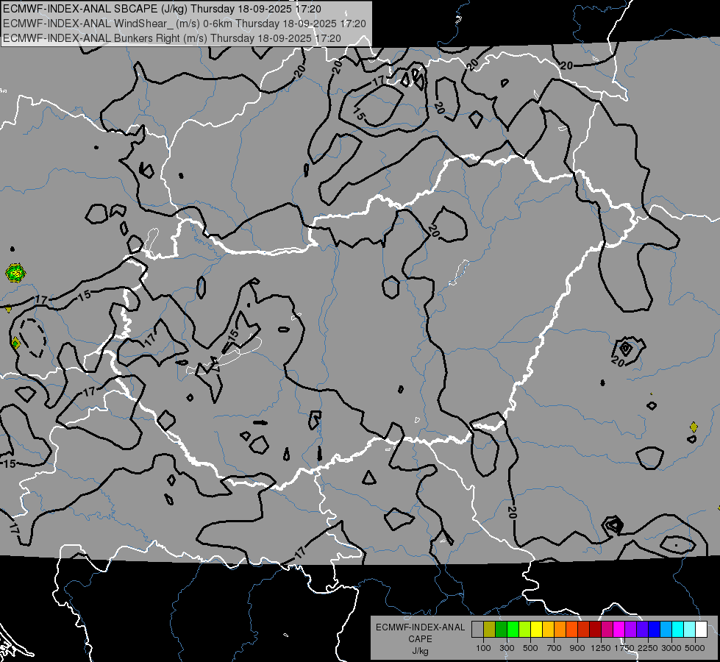The image size is (720, 662).
Task: Choose the amber CAPE legend swatch
Action: point(548,630)
